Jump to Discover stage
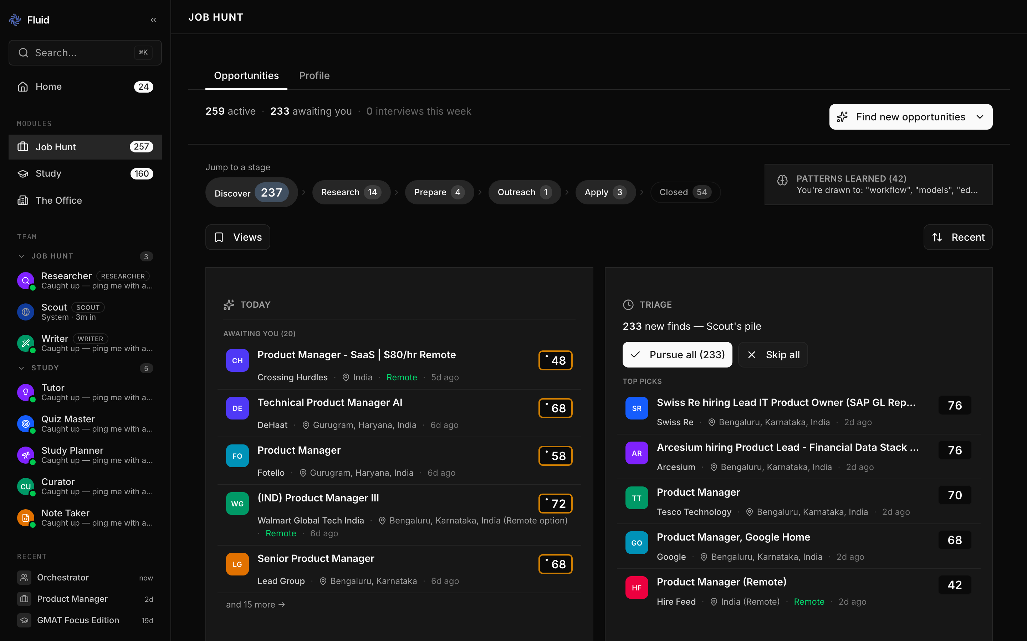Viewport: 1027px width, 641px height. [252, 192]
